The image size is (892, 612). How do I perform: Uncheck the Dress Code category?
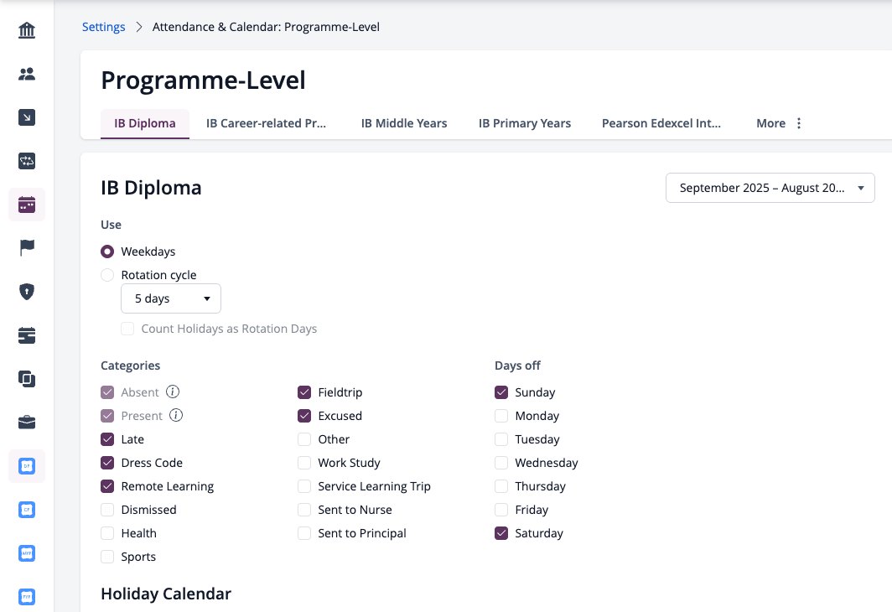(107, 463)
